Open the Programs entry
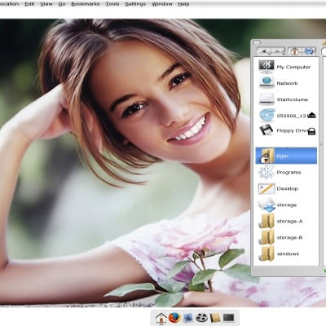This screenshot has height=326, width=326. tap(286, 172)
